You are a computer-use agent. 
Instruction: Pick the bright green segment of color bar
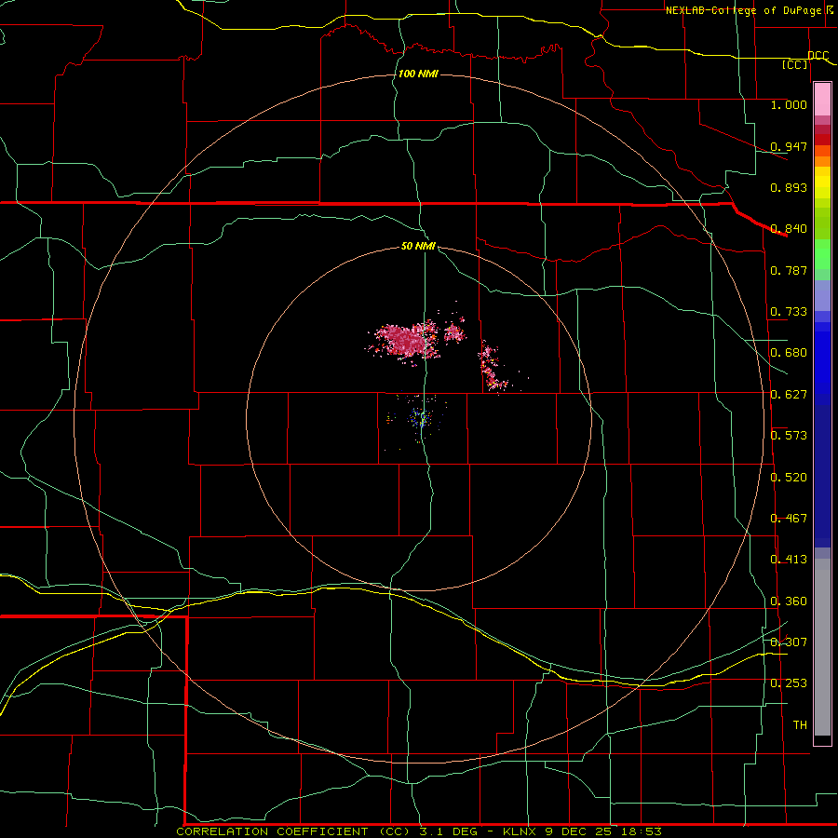pos(822,254)
